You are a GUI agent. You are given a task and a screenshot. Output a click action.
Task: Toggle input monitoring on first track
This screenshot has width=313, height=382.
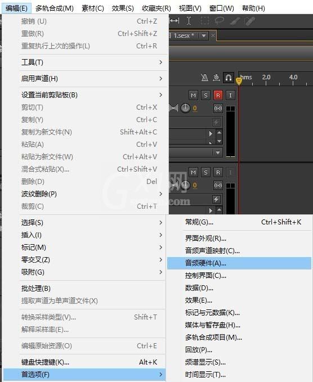coord(230,95)
